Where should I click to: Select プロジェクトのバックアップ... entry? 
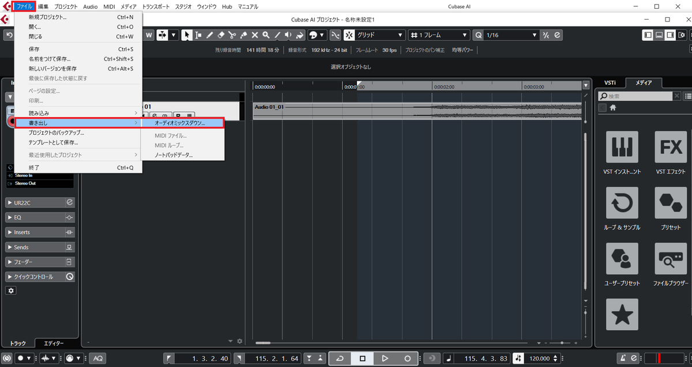click(x=78, y=133)
